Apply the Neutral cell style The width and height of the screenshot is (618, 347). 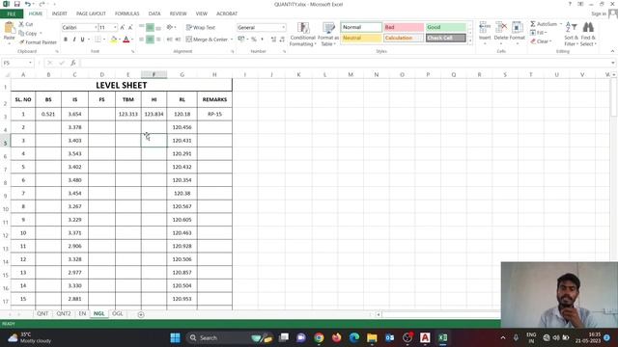[x=361, y=39]
